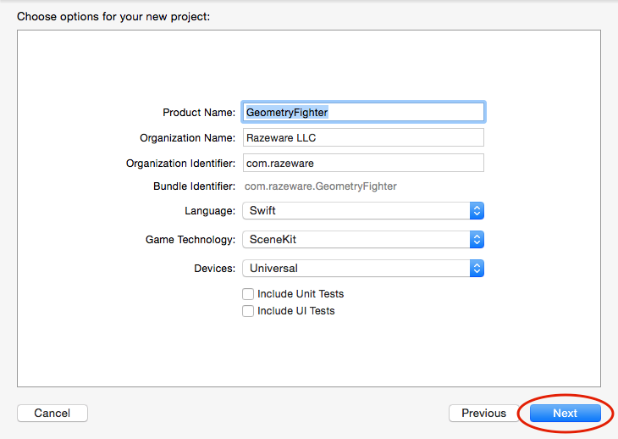
Task: Click the "Game Technology:" label
Action: pos(190,240)
